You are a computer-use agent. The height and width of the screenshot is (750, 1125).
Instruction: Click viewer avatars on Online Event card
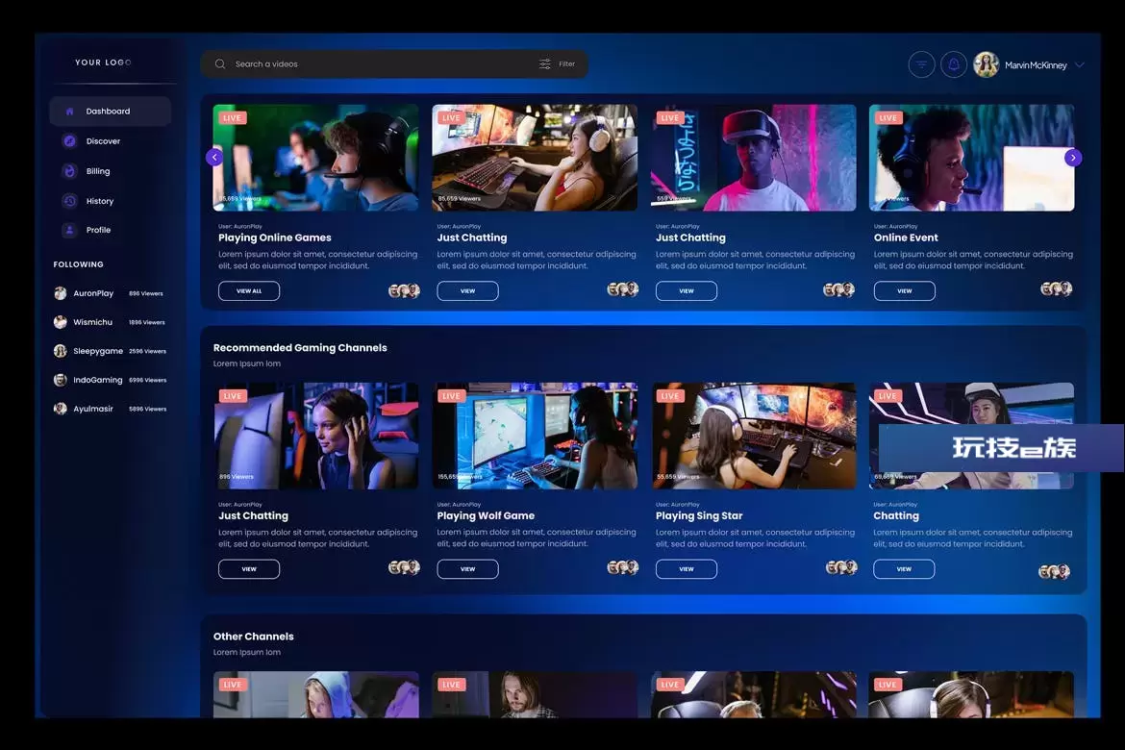pyautogui.click(x=1056, y=289)
